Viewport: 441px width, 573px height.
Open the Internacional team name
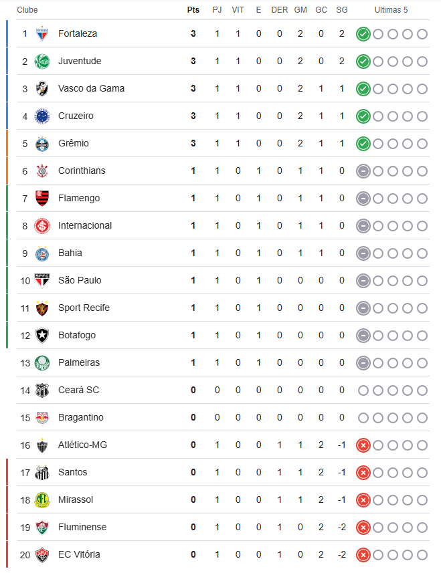85,225
